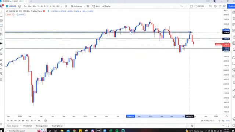Open chart settings gear icon

215,6
